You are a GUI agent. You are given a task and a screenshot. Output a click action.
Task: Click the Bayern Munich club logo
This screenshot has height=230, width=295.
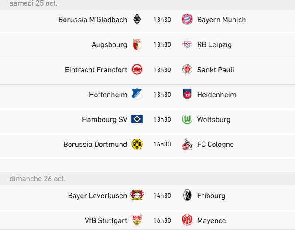(x=187, y=20)
